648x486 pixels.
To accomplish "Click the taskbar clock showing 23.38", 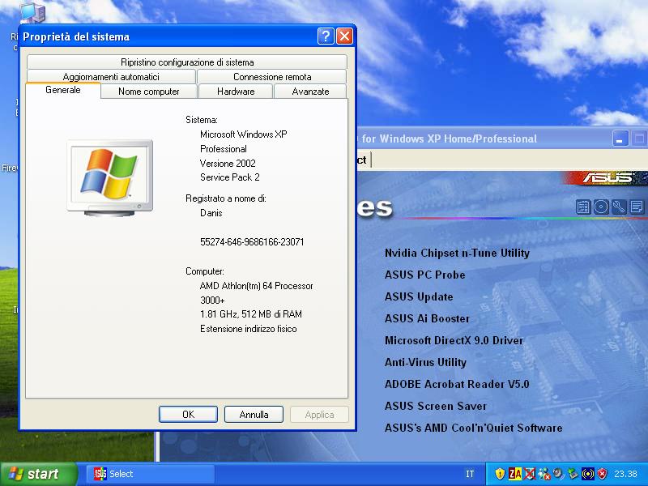I will pyautogui.click(x=625, y=474).
